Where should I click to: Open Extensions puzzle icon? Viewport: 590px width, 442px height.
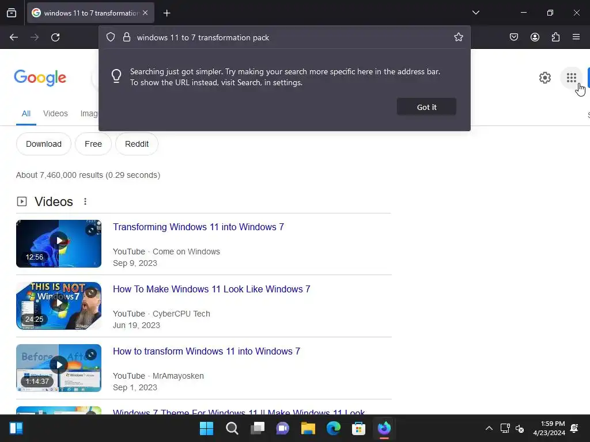pyautogui.click(x=555, y=37)
